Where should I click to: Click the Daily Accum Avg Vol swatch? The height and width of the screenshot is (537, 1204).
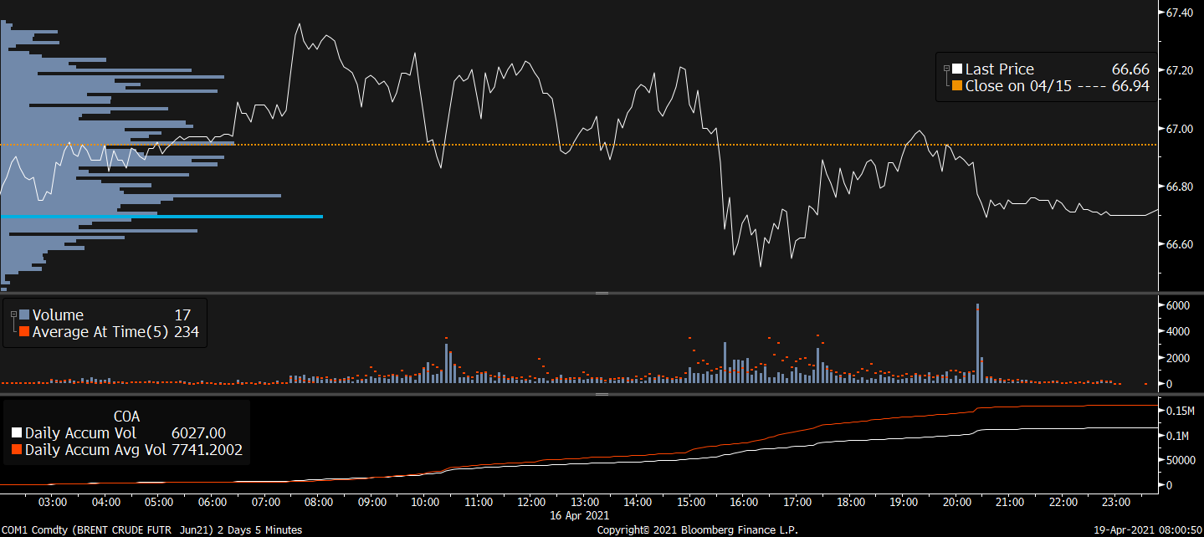17,450
